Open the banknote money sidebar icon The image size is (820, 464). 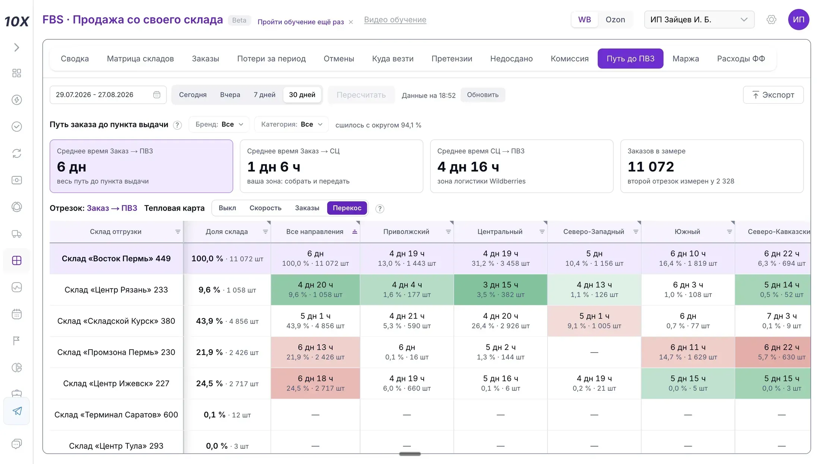click(16, 180)
